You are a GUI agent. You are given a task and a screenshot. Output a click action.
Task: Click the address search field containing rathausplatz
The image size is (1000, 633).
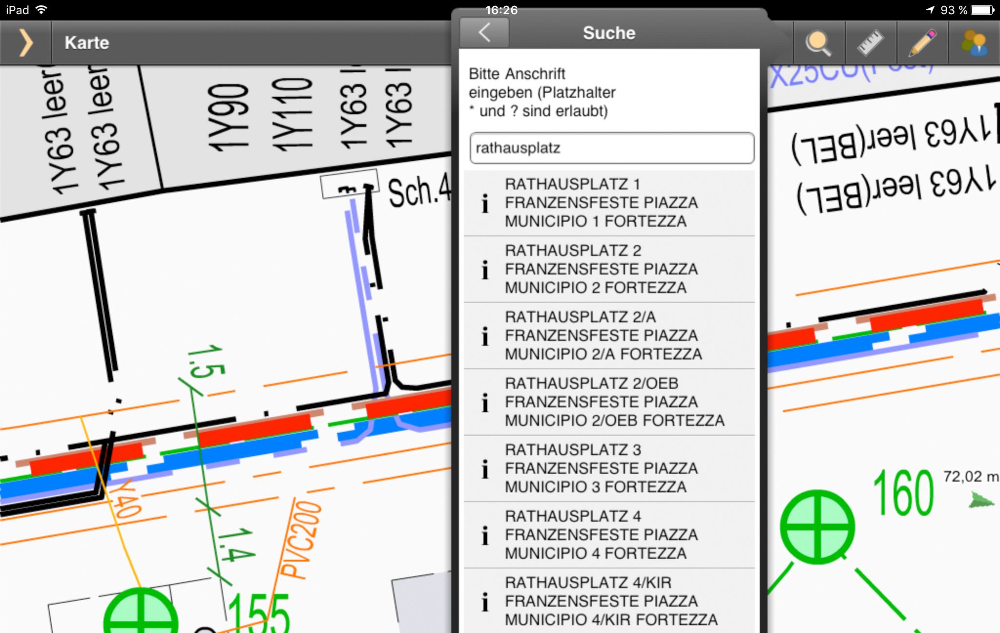[611, 148]
